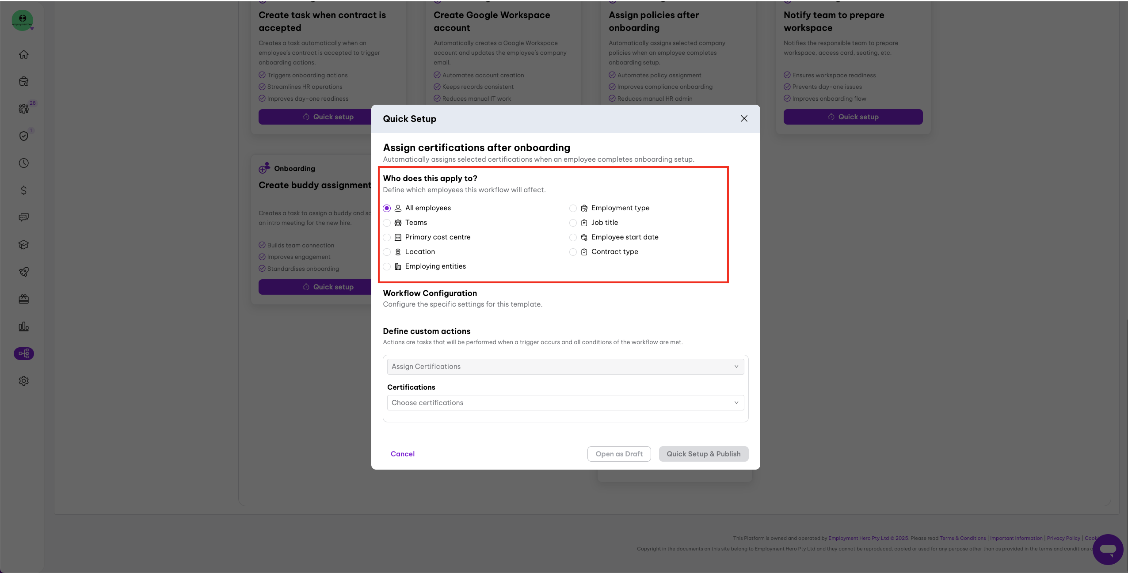Open the bar chart reports icon
This screenshot has width=1128, height=573.
[x=24, y=326]
